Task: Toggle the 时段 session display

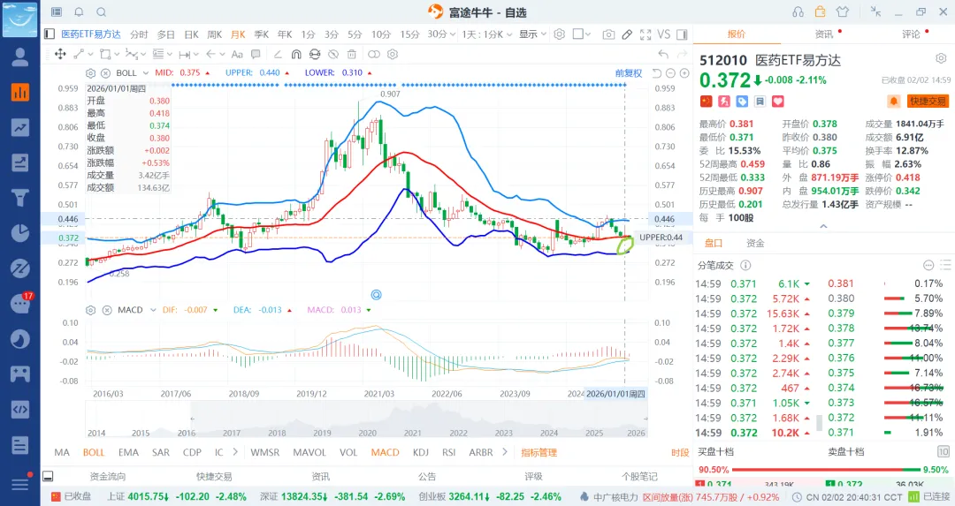Action: click(680, 452)
